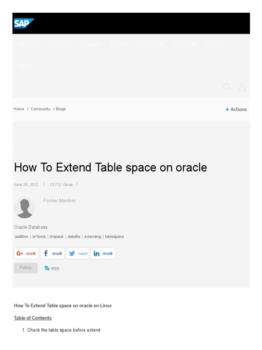
Task: Open the Blogs breadcrumb link
Action: coord(61,109)
